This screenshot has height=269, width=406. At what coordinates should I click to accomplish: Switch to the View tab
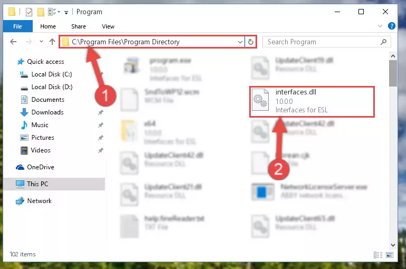point(108,26)
